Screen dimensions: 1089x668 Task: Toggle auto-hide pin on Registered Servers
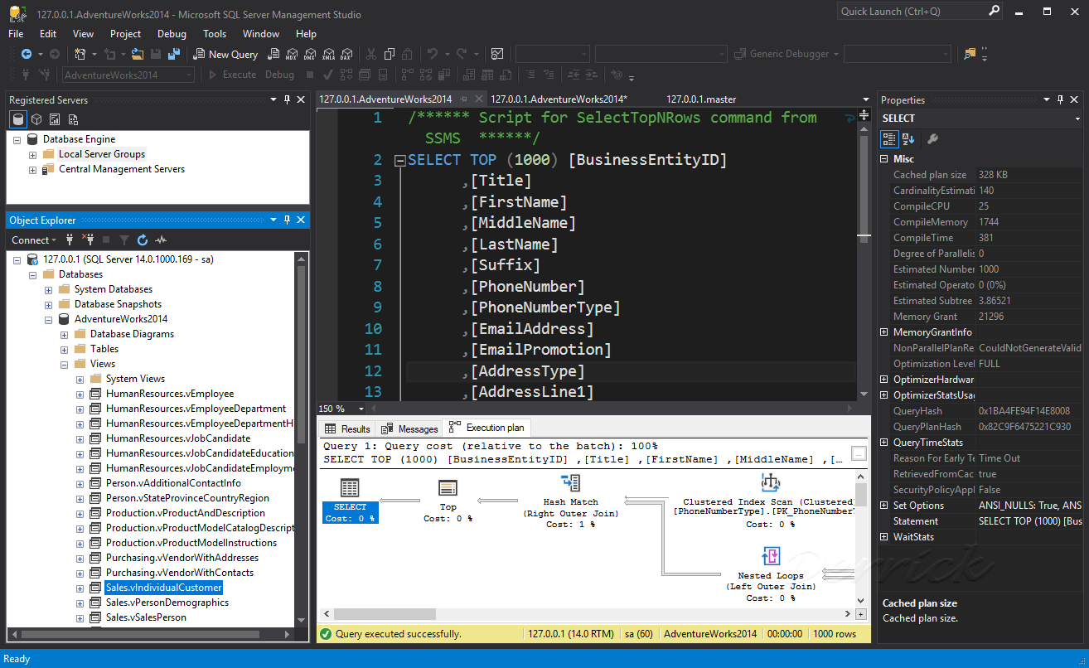click(286, 99)
